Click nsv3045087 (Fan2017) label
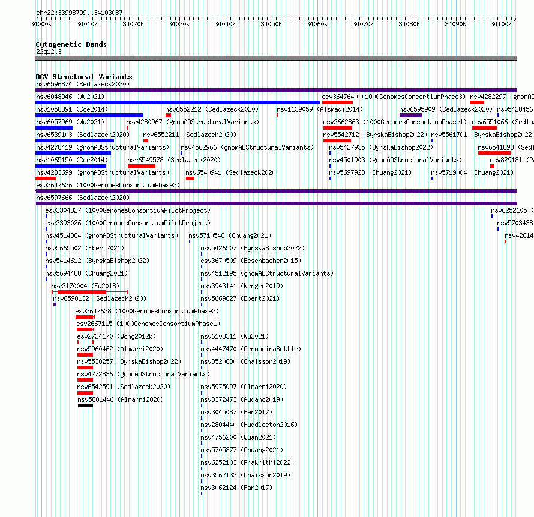The width and height of the screenshot is (534, 517). tap(236, 412)
